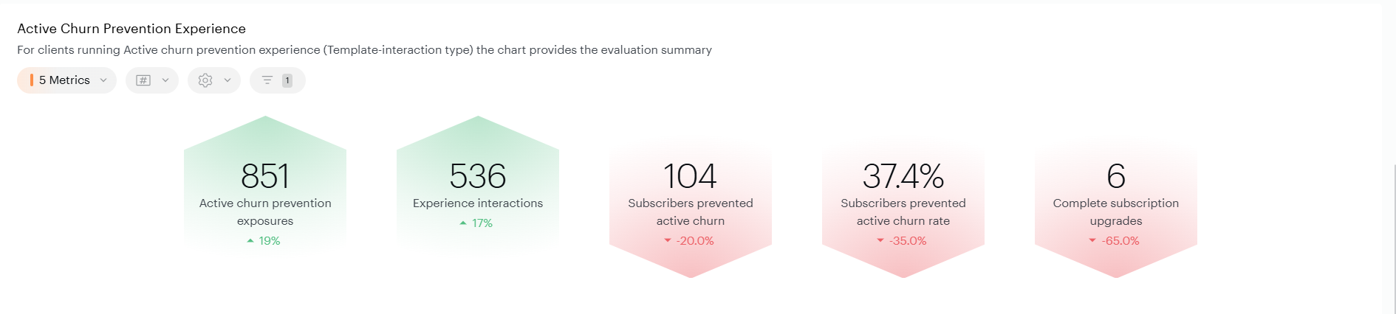
Task: Click the filter lines icon
Action: (267, 80)
